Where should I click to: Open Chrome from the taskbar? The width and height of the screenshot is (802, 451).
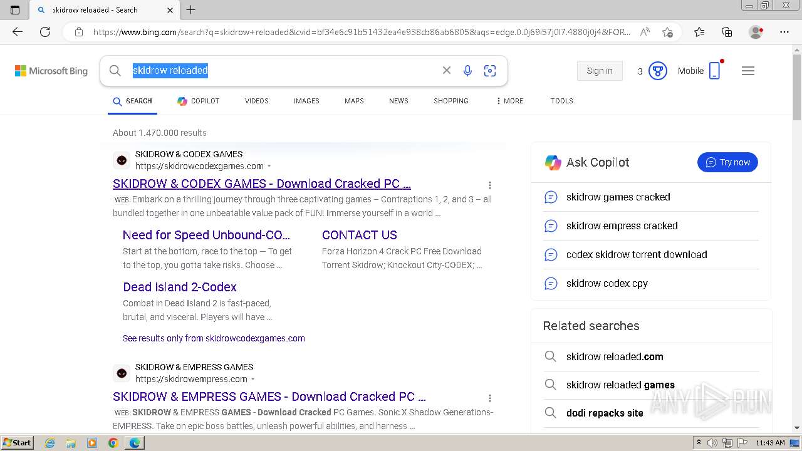point(113,443)
